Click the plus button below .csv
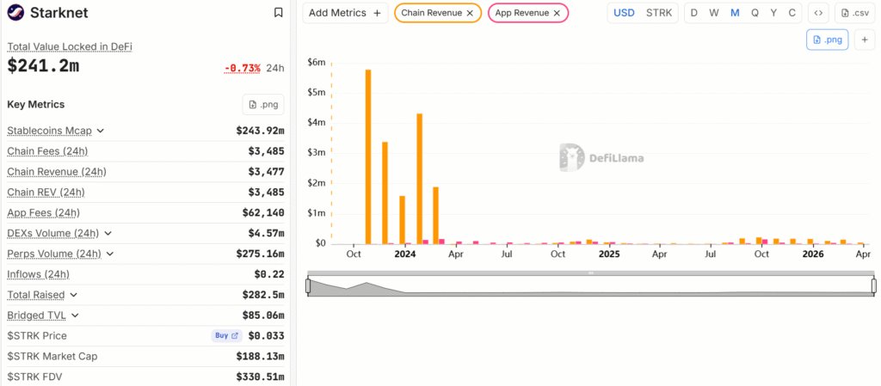The image size is (881, 386). (x=864, y=40)
